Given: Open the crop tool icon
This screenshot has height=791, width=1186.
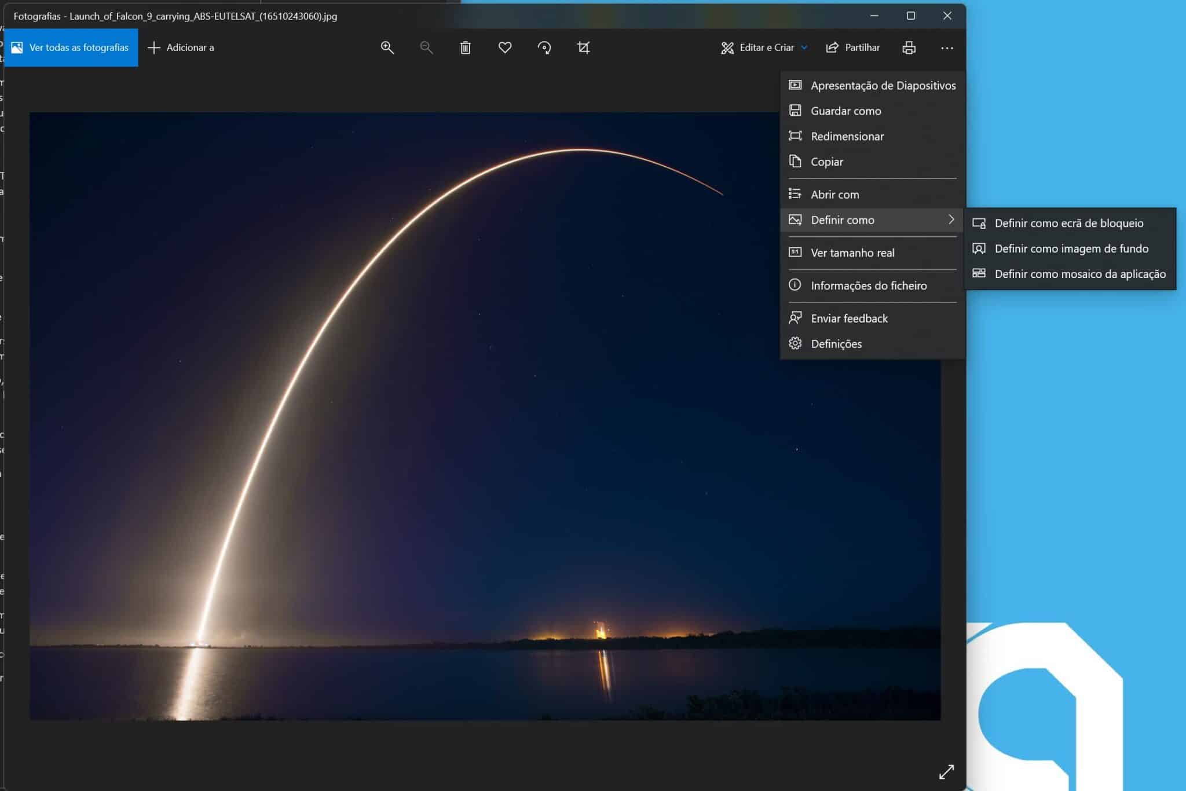Looking at the screenshot, I should point(584,47).
